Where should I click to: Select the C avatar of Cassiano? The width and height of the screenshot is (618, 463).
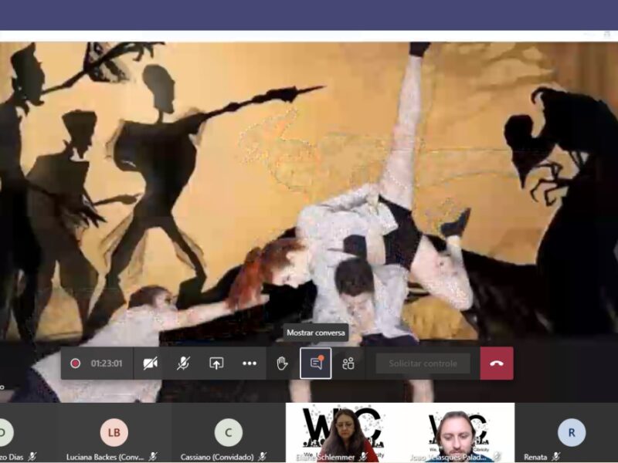tap(228, 432)
